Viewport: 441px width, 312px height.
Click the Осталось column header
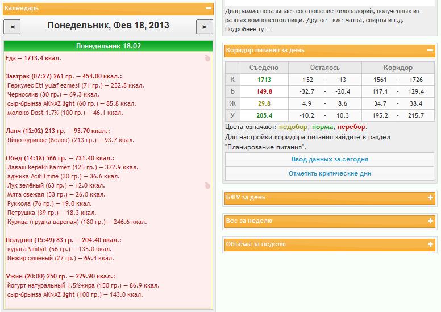(x=325, y=68)
